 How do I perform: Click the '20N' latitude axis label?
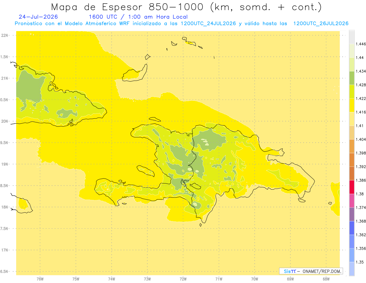pos(5,121)
